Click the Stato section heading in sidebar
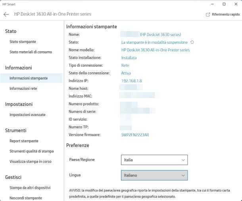The width and height of the screenshot is (242, 201). (x=11, y=31)
